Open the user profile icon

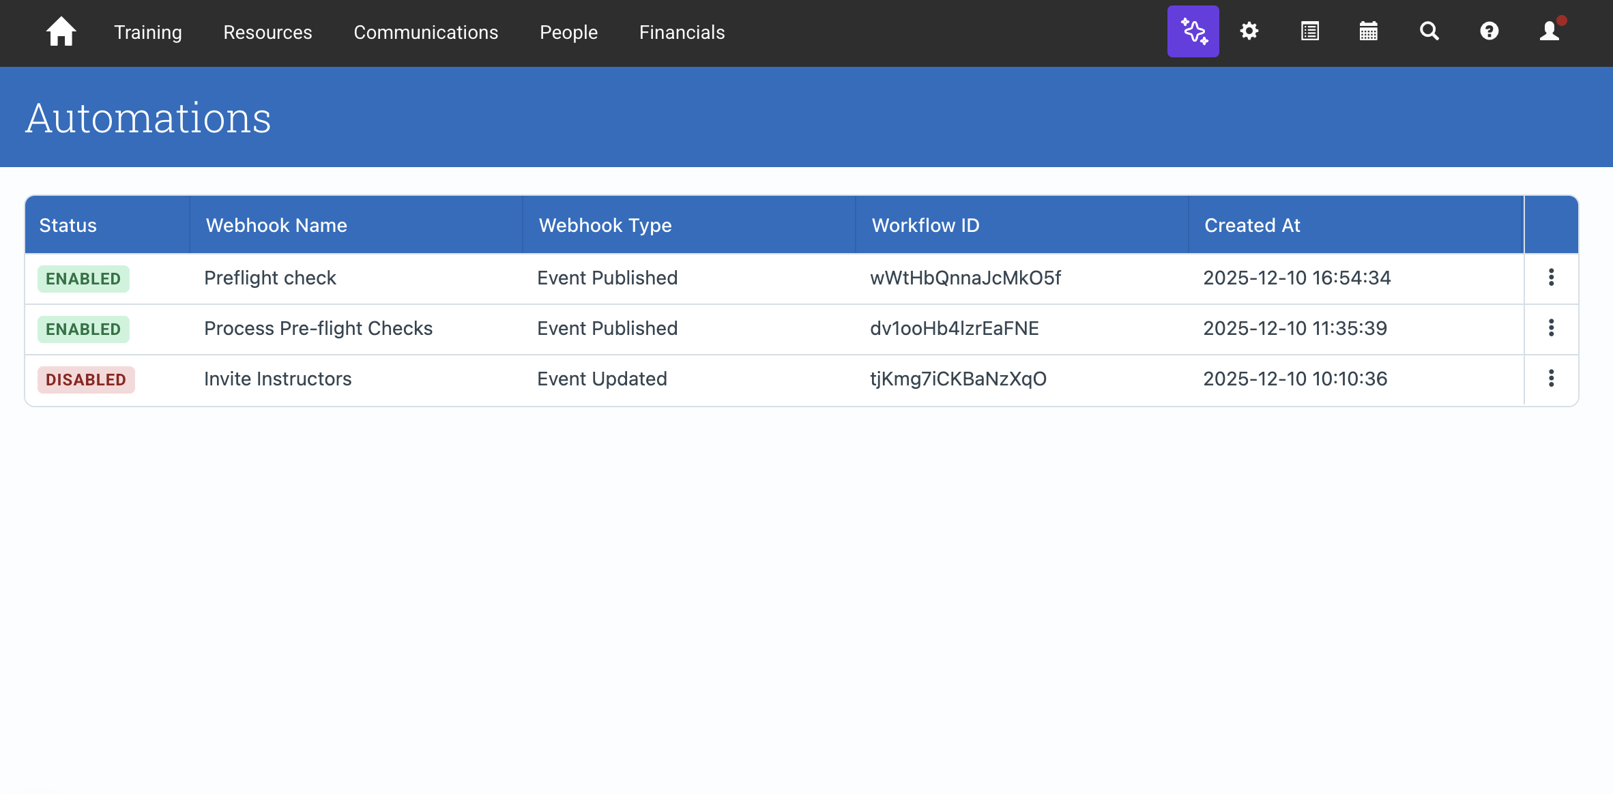(1550, 31)
